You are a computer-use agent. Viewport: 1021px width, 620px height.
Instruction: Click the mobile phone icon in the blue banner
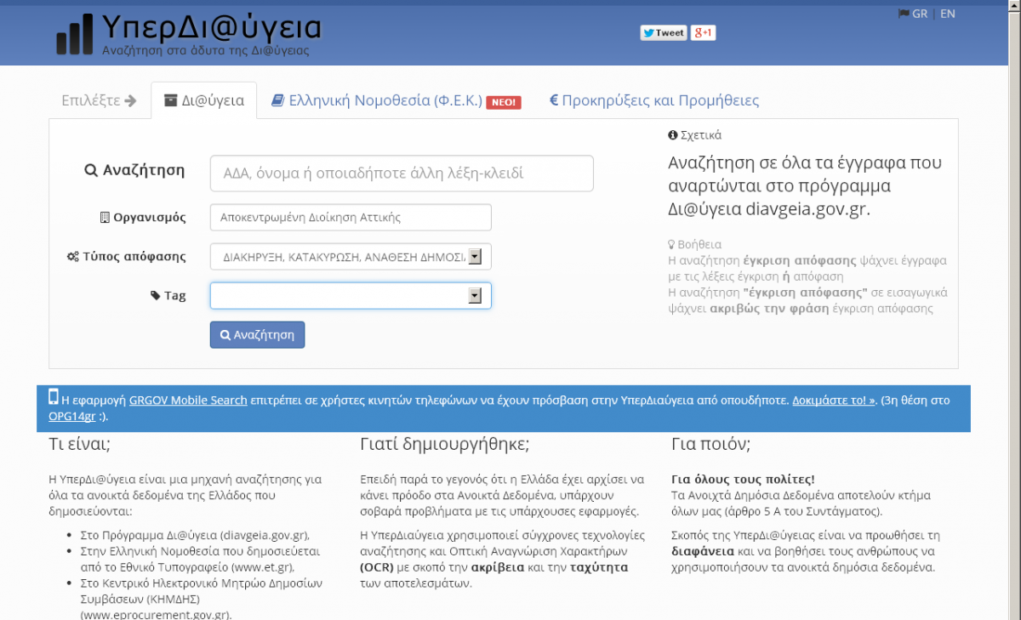point(54,396)
